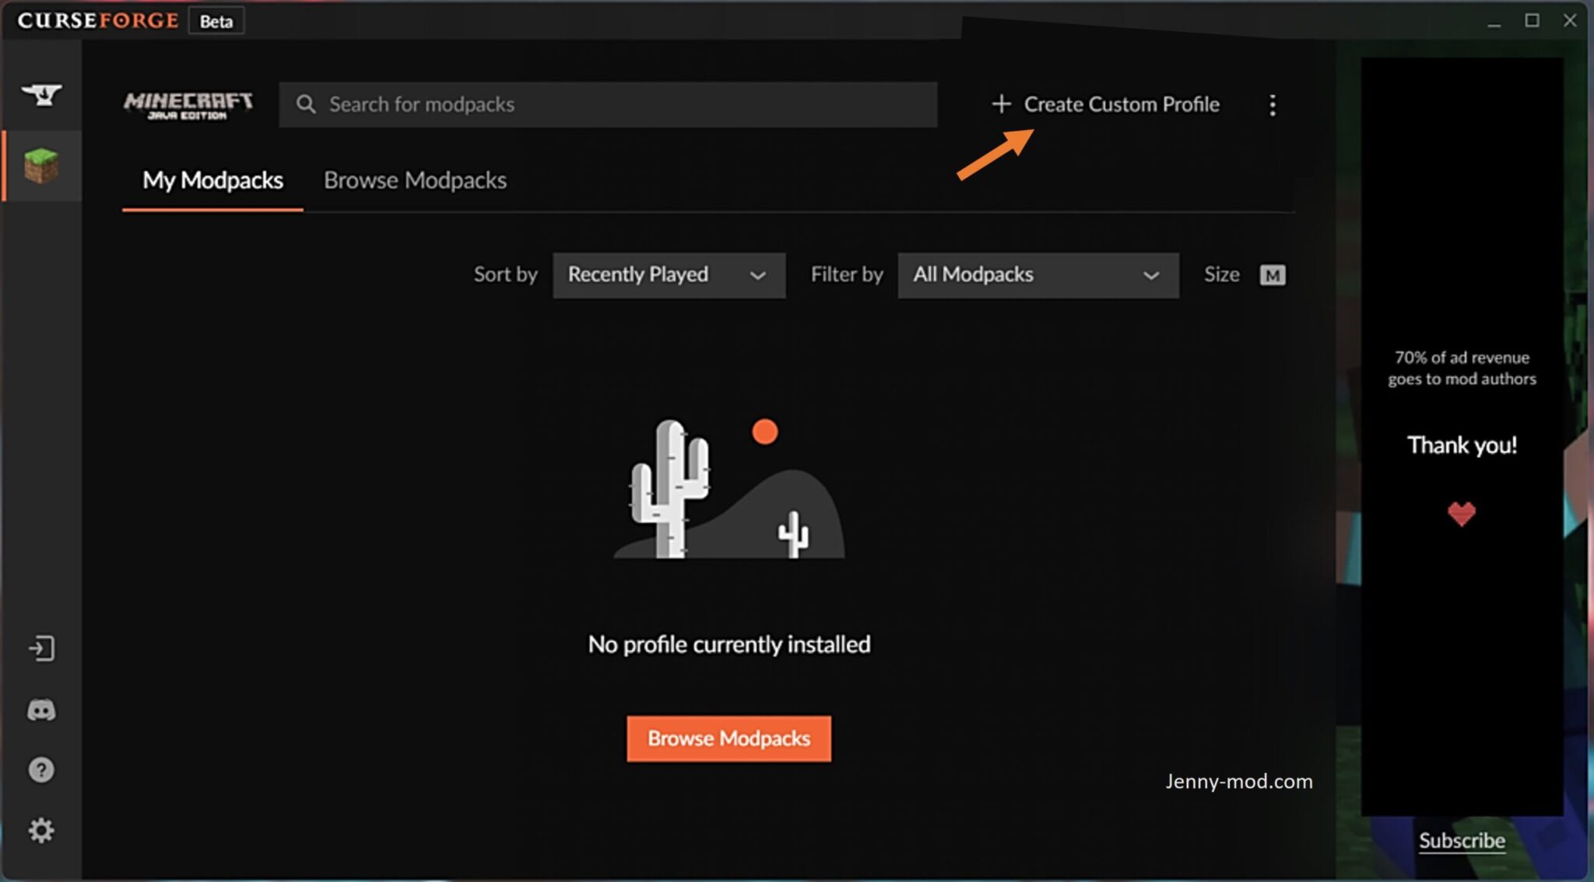Image resolution: width=1594 pixels, height=882 pixels.
Task: Select the Minecraft grass block game icon
Action: pyautogui.click(x=41, y=166)
